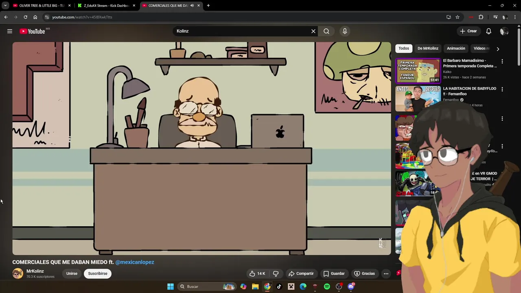Click the taskbar Buscar search box
521x293 pixels.
pyautogui.click(x=208, y=286)
